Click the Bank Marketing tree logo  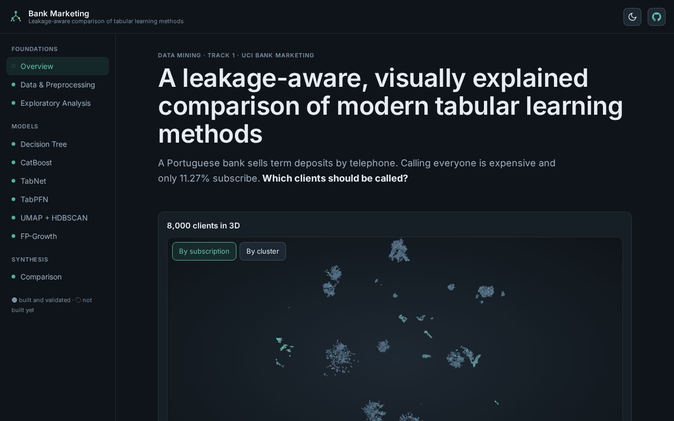pyautogui.click(x=16, y=17)
